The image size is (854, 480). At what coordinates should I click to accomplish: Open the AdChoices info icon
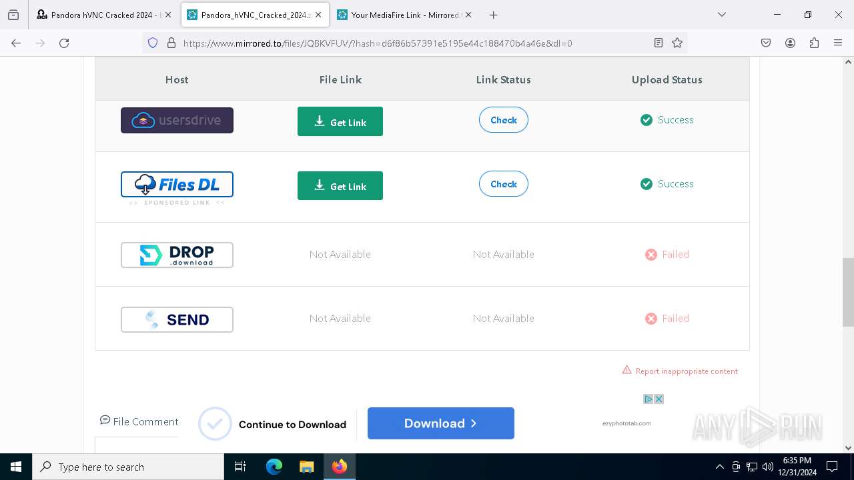(x=648, y=399)
